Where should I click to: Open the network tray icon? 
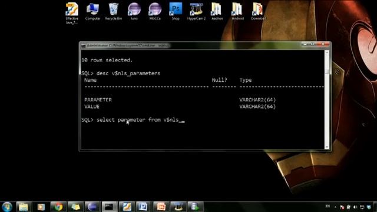point(362,207)
